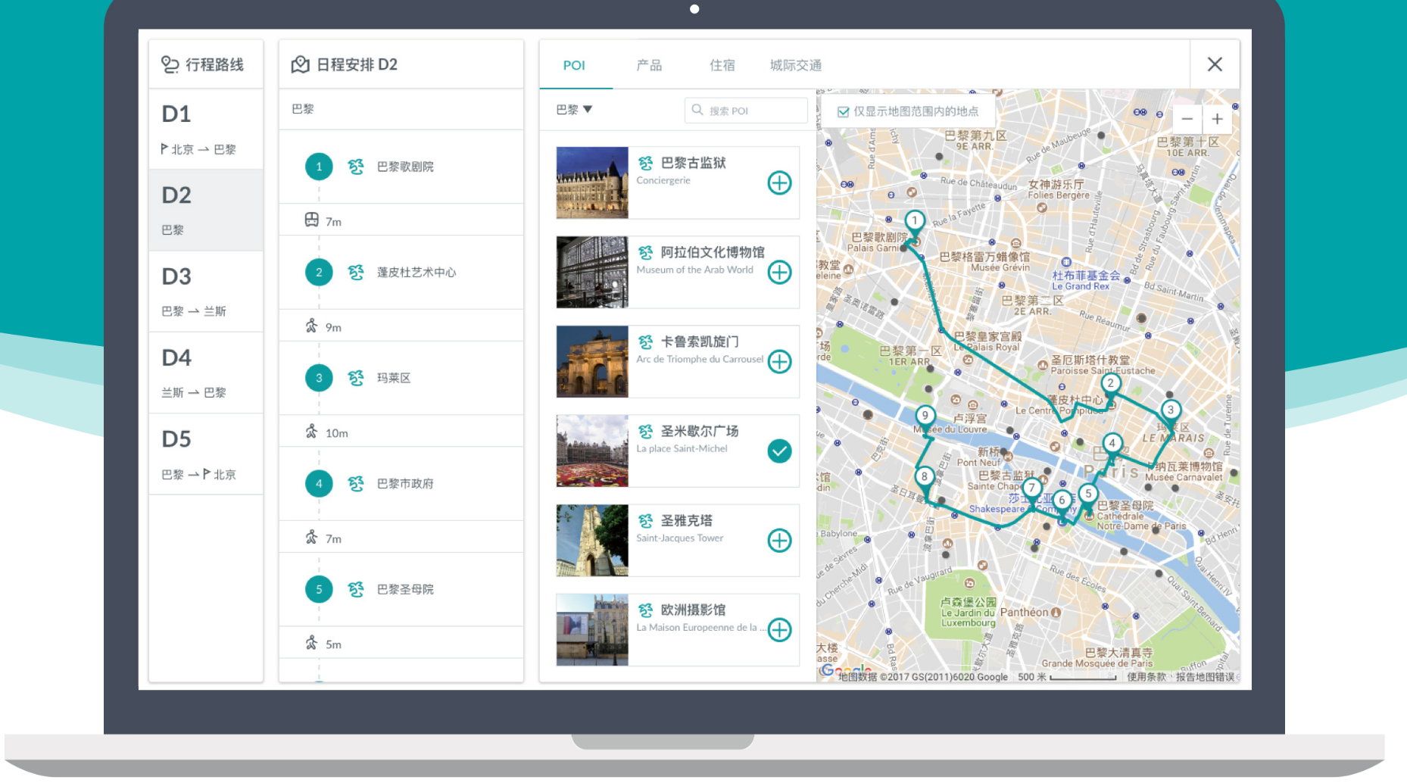Click map marker 8 on the route
The height and width of the screenshot is (783, 1407).
click(x=924, y=477)
